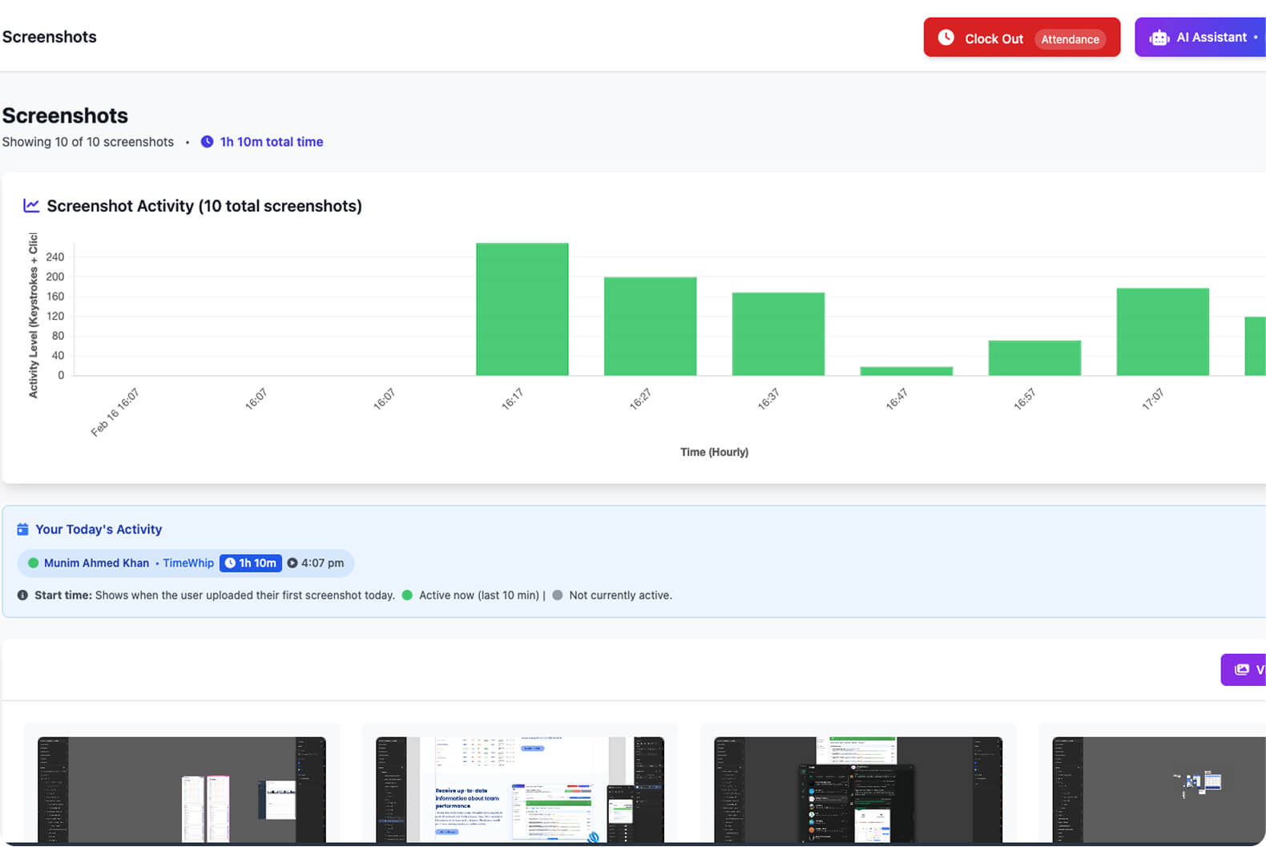The height and width of the screenshot is (847, 1266).
Task: Open the AI Assistant
Action: pyautogui.click(x=1202, y=38)
